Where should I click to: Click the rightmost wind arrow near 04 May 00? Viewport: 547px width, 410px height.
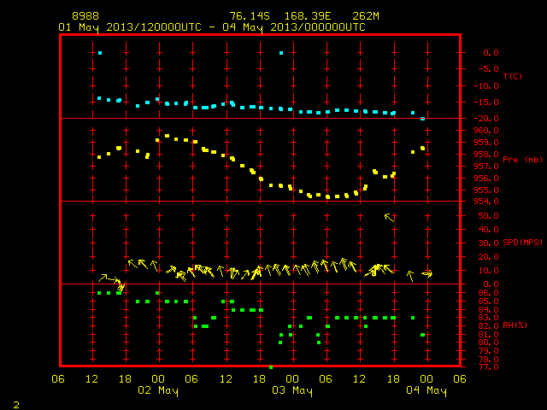427,273
